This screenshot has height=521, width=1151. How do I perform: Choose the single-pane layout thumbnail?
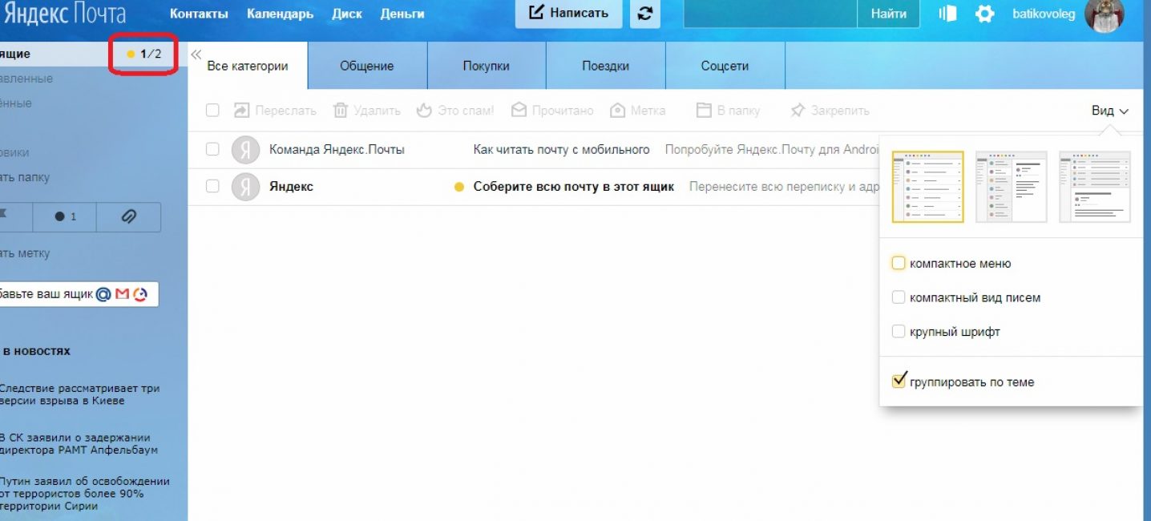click(927, 187)
